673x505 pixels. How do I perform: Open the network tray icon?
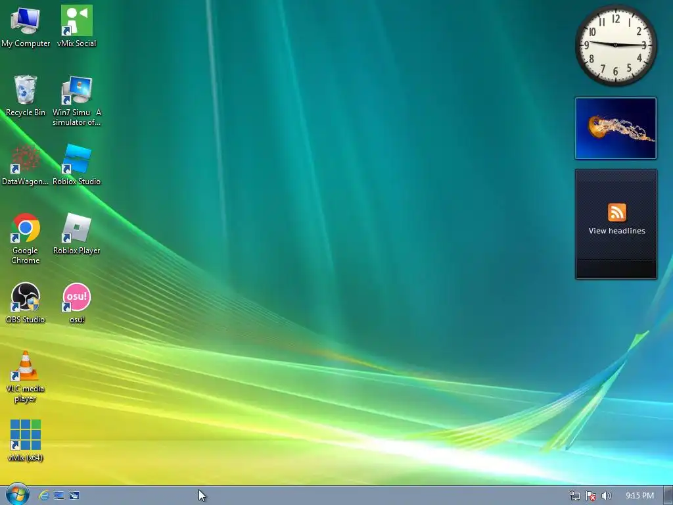click(574, 496)
